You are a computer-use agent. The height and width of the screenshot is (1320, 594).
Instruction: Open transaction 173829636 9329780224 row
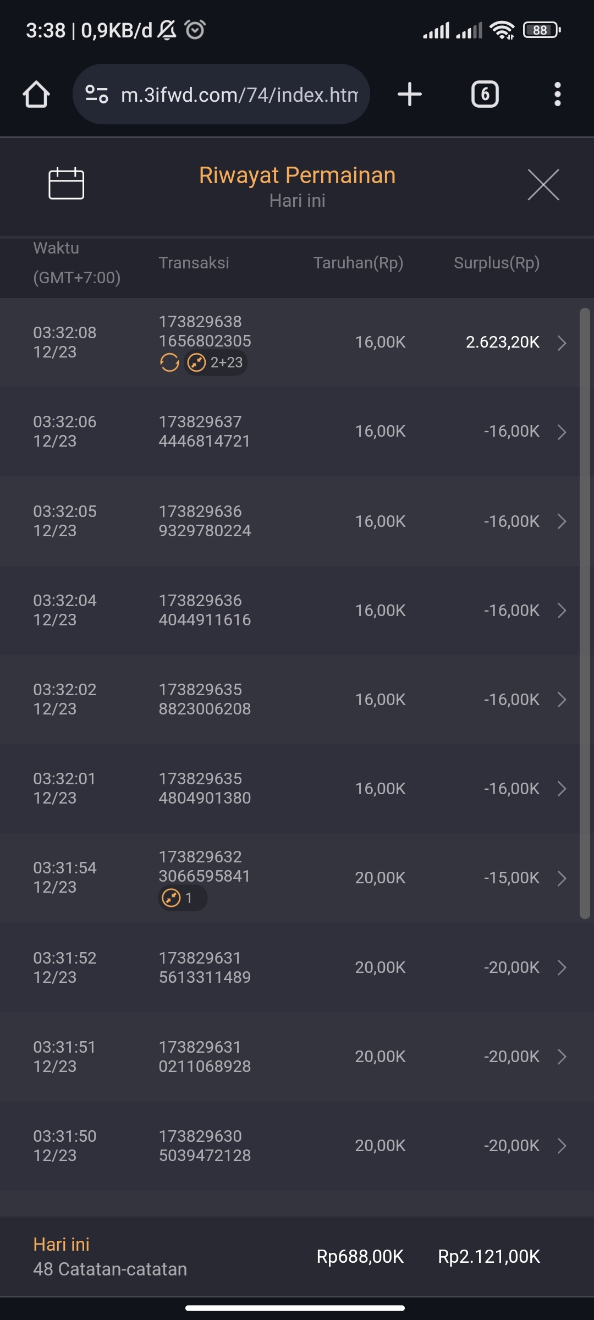pyautogui.click(x=205, y=521)
